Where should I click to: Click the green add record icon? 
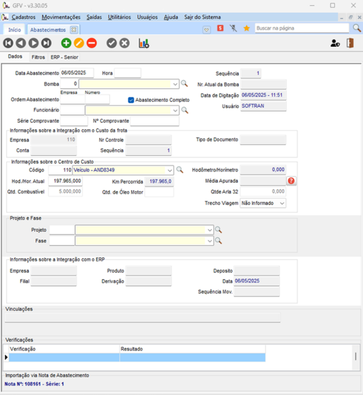click(x=66, y=44)
